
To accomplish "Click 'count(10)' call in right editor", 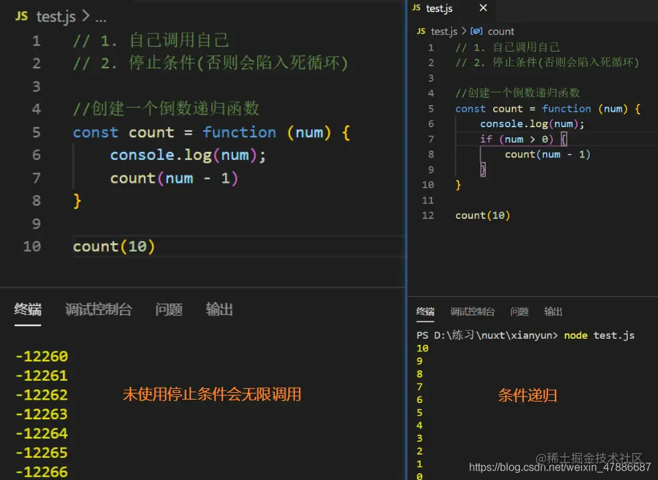I will click(x=482, y=216).
